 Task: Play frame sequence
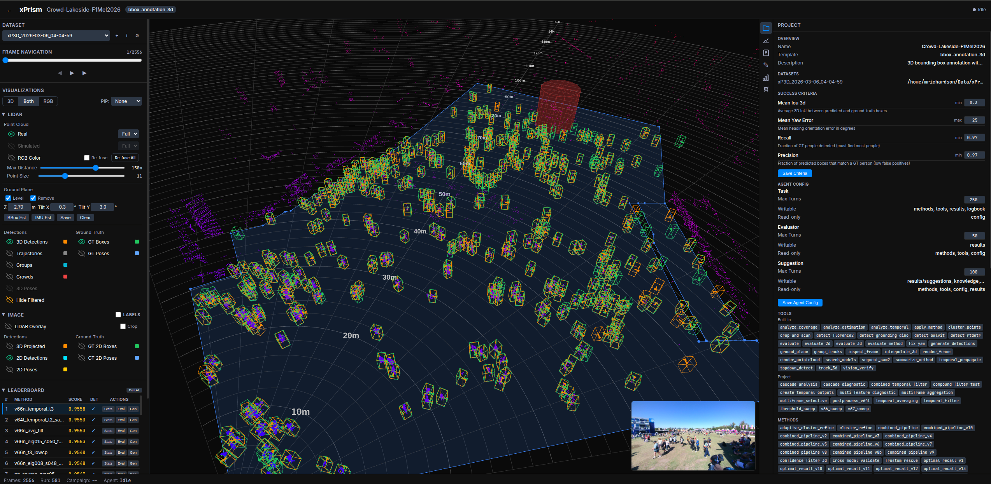pyautogui.click(x=72, y=73)
